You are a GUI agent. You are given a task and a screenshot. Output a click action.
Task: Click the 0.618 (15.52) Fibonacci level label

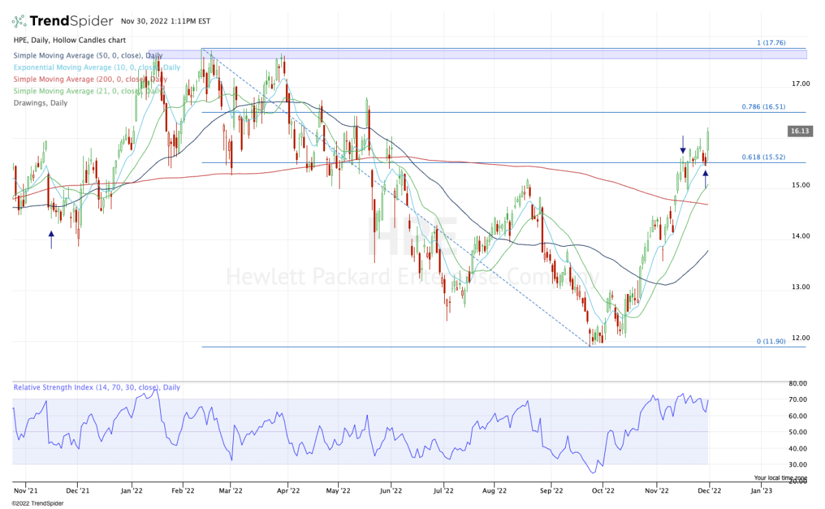(x=763, y=157)
